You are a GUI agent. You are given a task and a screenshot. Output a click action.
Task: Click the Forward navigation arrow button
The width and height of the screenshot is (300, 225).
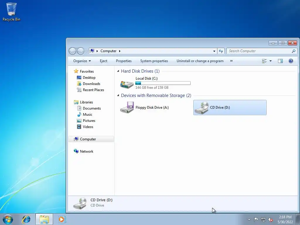click(81, 51)
